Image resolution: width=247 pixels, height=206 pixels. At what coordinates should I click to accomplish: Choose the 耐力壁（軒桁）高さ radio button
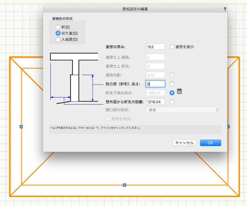pyautogui.click(x=172, y=84)
